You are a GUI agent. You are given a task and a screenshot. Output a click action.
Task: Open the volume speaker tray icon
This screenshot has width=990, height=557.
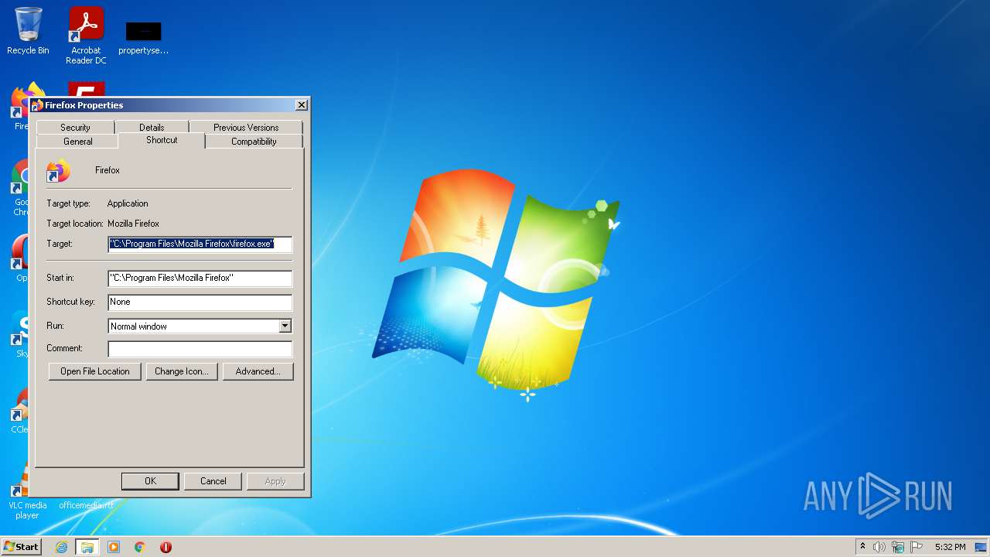pos(879,547)
